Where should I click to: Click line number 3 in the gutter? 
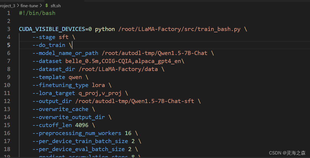pos(9,29)
